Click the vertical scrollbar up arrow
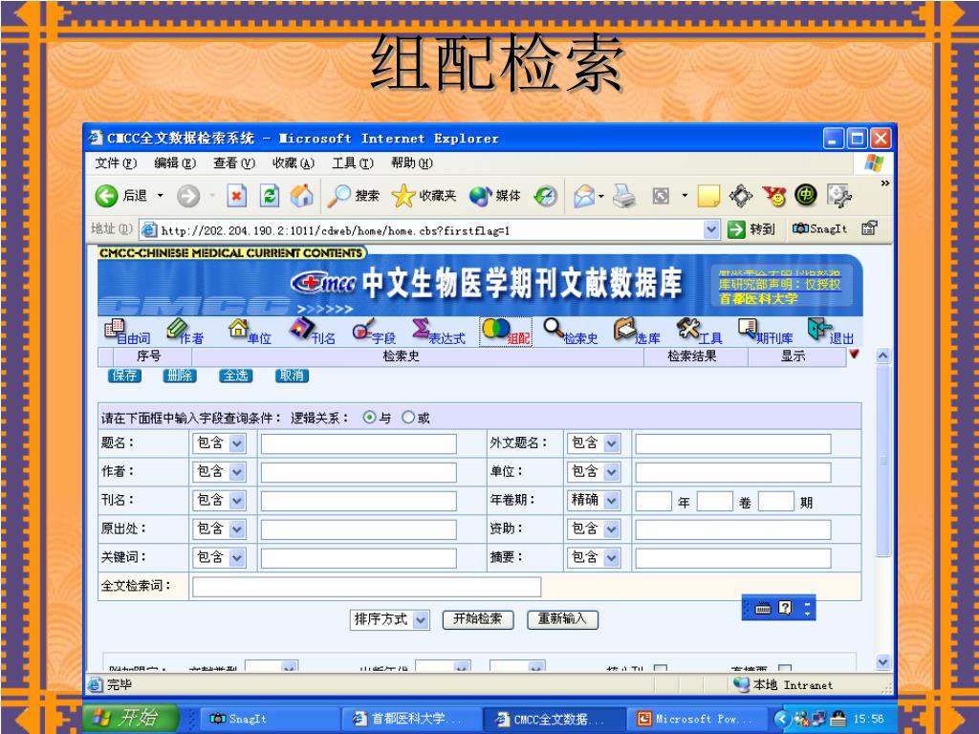The image size is (979, 734). (x=882, y=356)
